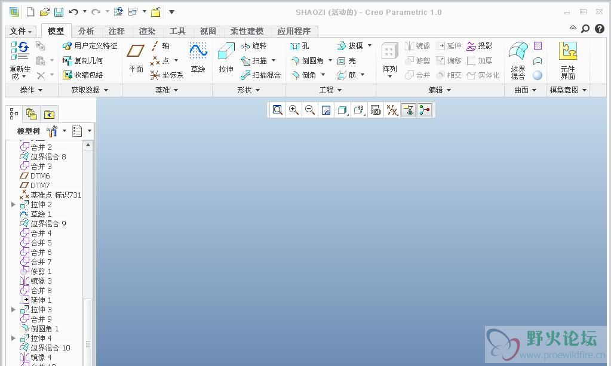The height and width of the screenshot is (366, 611).
Task: Click the Coordinate System (坐标系) tool
Action: [167, 75]
